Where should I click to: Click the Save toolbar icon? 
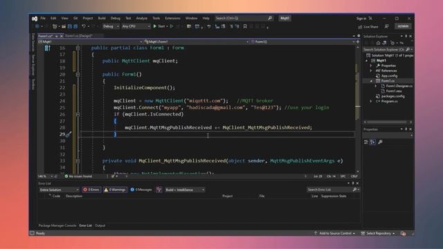[x=70, y=26]
